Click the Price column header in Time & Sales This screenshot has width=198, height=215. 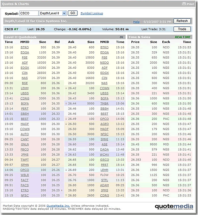[x=135, y=42]
